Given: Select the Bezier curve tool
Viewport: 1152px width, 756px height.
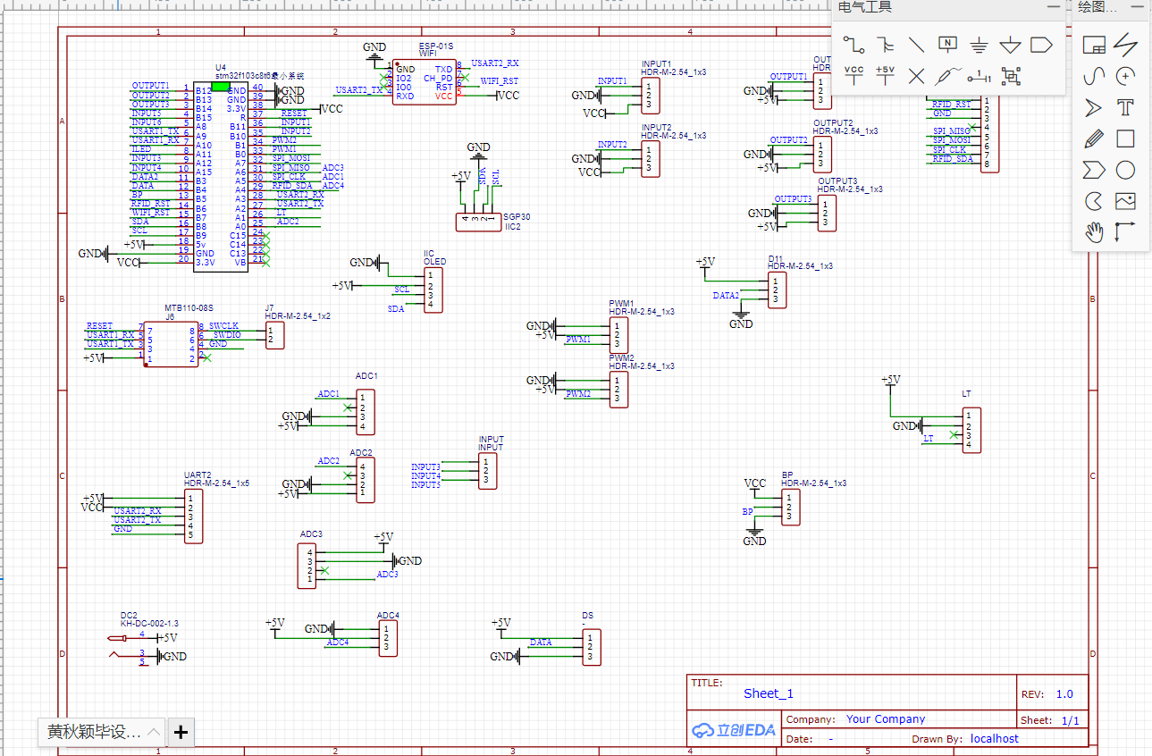Looking at the screenshot, I should tap(1094, 76).
